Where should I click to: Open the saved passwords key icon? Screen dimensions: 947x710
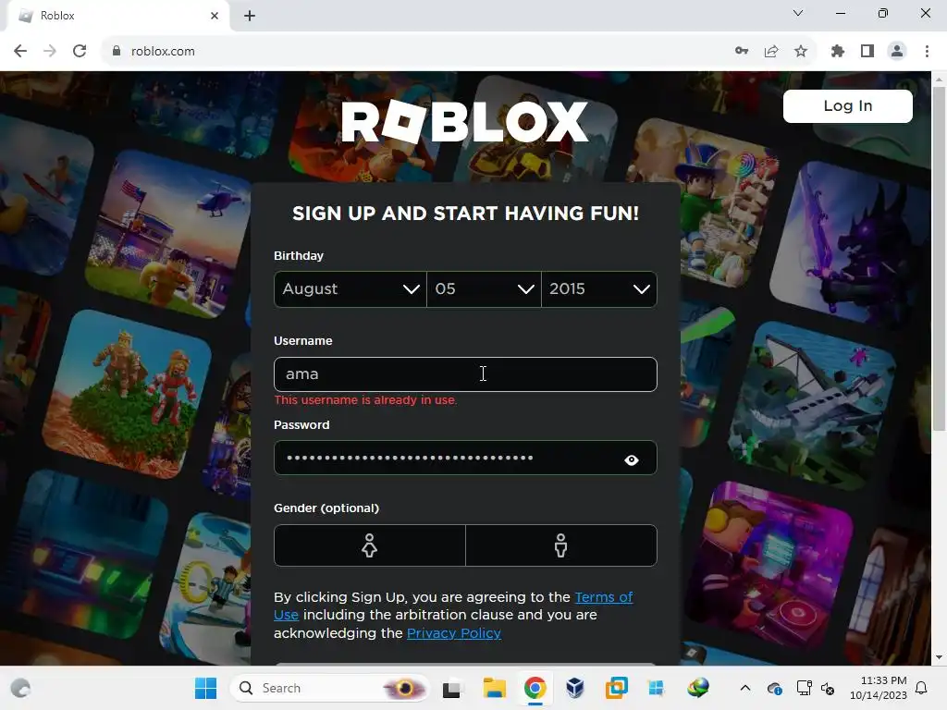pyautogui.click(x=742, y=52)
